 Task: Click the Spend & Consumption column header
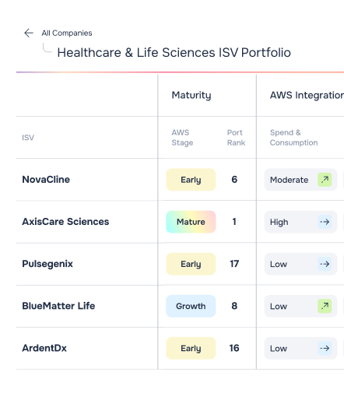pyautogui.click(x=293, y=138)
